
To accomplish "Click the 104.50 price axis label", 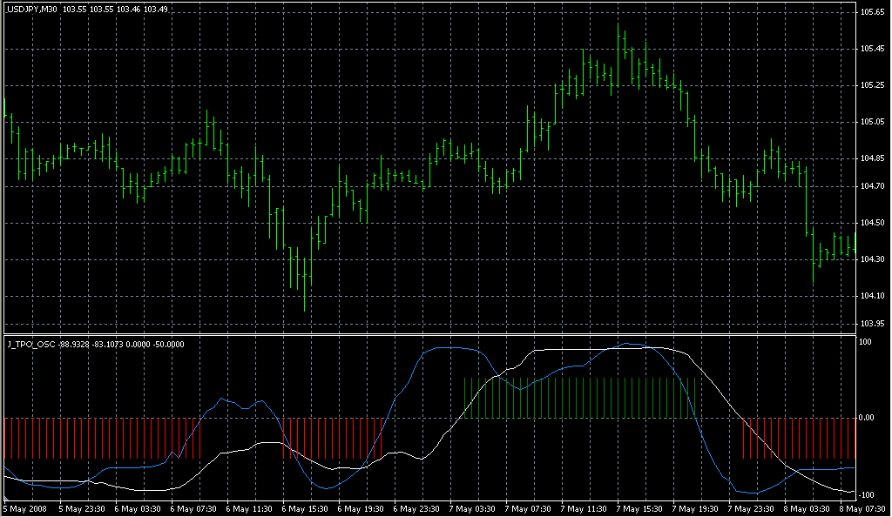I will pyautogui.click(x=872, y=223).
